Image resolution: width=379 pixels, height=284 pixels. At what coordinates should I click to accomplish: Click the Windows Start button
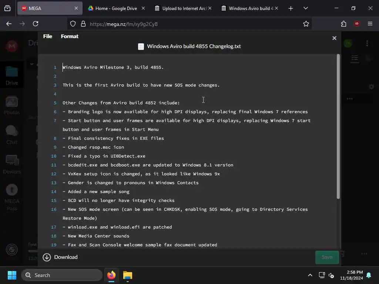point(12,275)
